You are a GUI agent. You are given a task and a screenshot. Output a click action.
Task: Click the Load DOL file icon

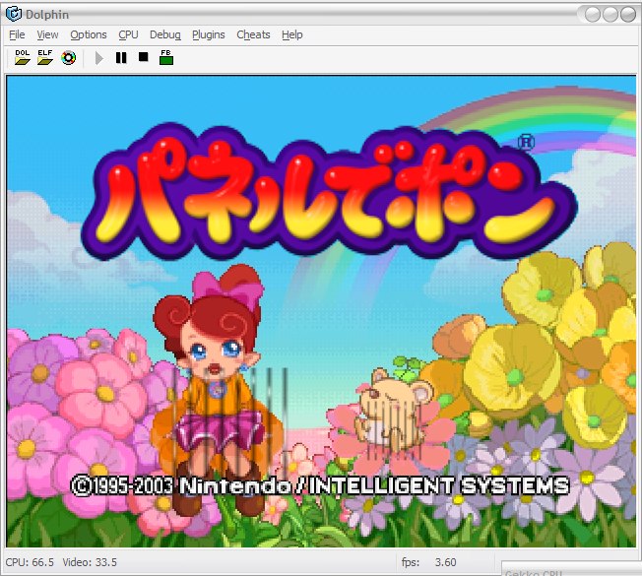point(23,58)
